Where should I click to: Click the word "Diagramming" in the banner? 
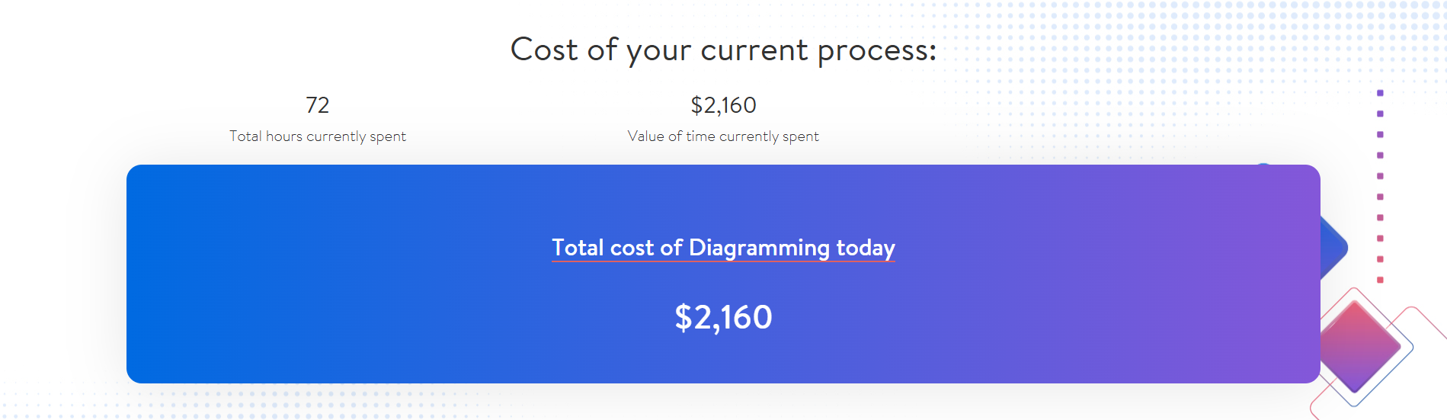point(759,248)
